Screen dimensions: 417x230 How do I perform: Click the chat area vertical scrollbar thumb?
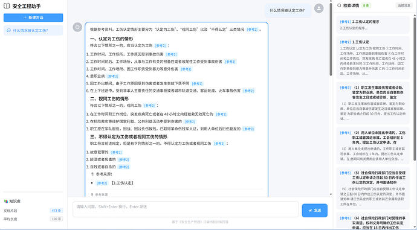pyautogui.click(x=331, y=39)
